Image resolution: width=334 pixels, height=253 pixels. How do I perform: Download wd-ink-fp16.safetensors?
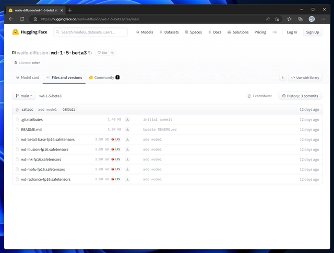(x=127, y=159)
